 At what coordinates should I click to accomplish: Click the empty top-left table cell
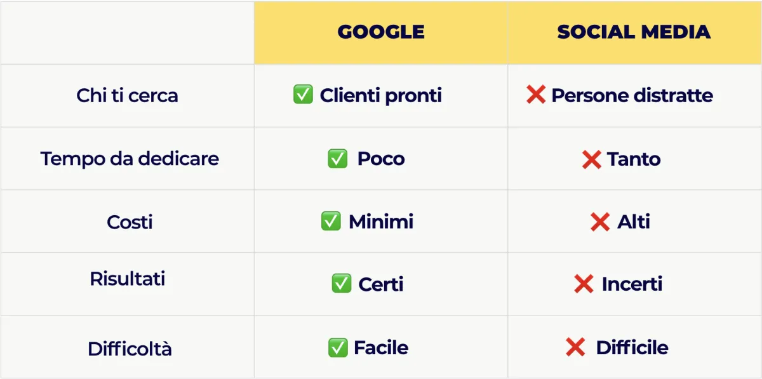coord(127,32)
